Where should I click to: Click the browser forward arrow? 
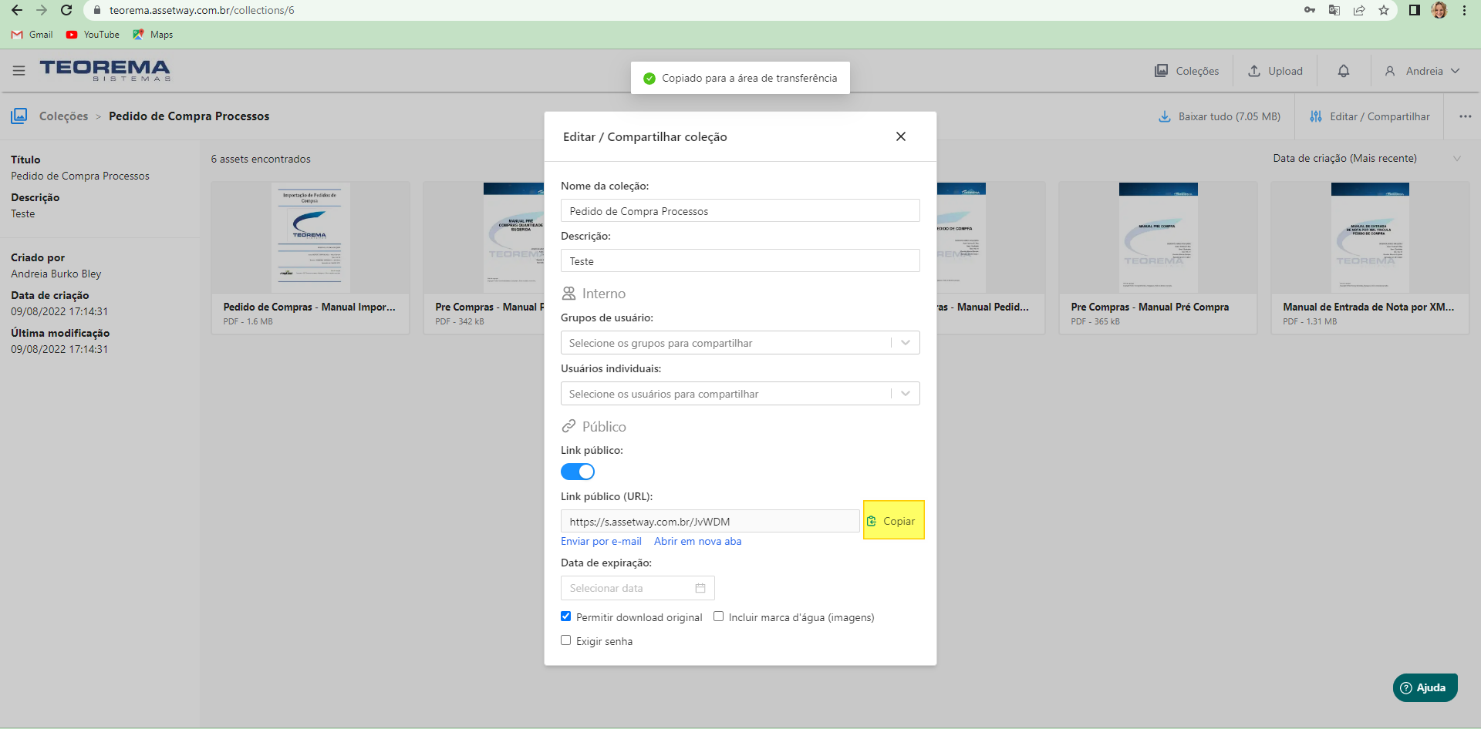[x=42, y=10]
